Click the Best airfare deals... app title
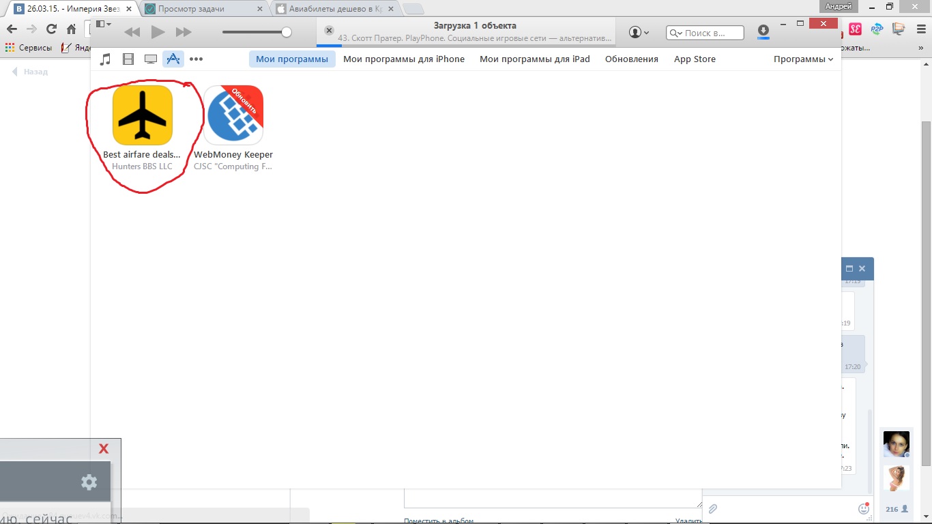The height and width of the screenshot is (524, 932). (x=142, y=155)
